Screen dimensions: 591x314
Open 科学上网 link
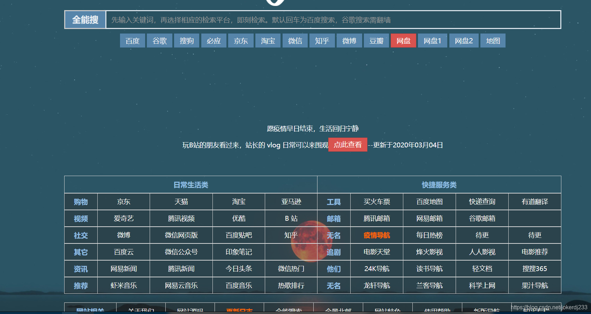pyautogui.click(x=482, y=285)
